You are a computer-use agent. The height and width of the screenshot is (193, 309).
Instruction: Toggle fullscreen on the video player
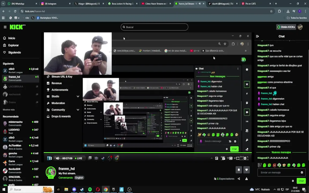click(238, 158)
